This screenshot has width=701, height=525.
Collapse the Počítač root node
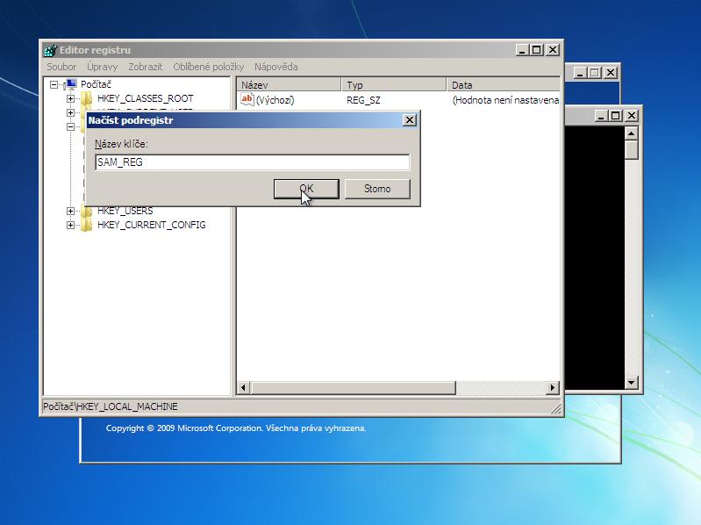coord(54,84)
